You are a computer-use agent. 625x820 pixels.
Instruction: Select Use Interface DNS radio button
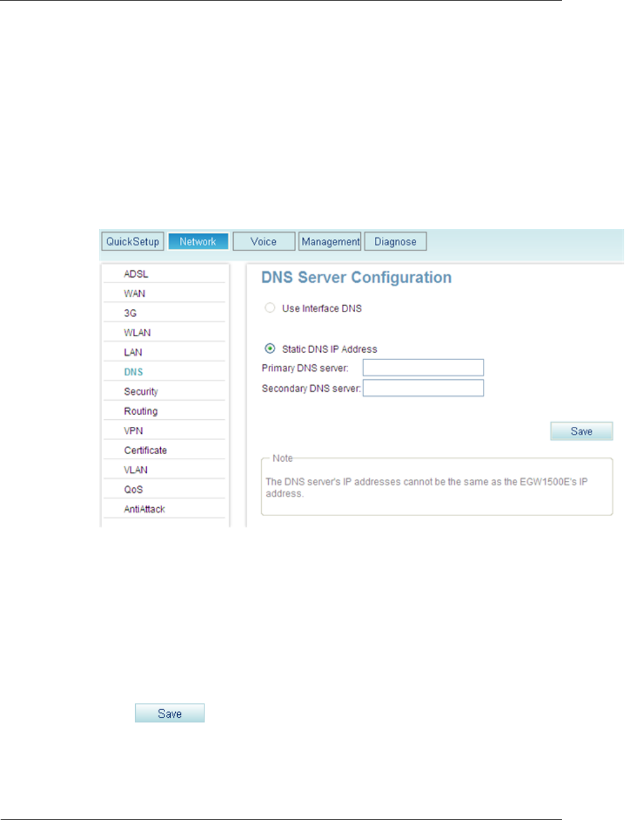270,308
